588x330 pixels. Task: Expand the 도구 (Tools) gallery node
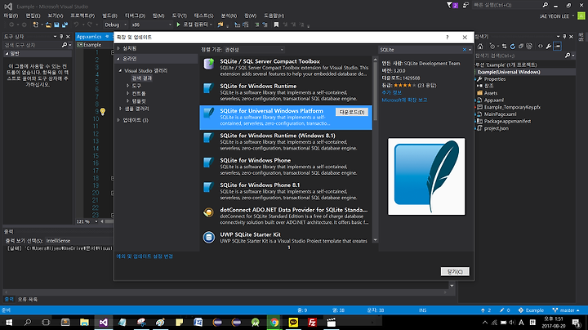click(128, 86)
